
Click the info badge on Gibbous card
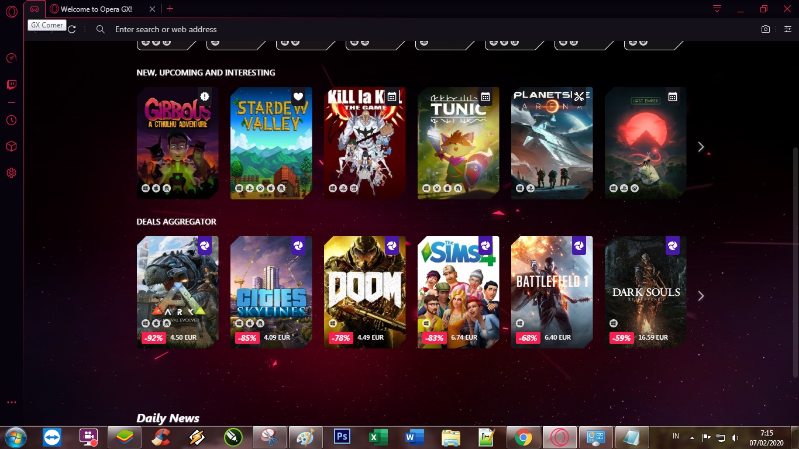pos(204,96)
